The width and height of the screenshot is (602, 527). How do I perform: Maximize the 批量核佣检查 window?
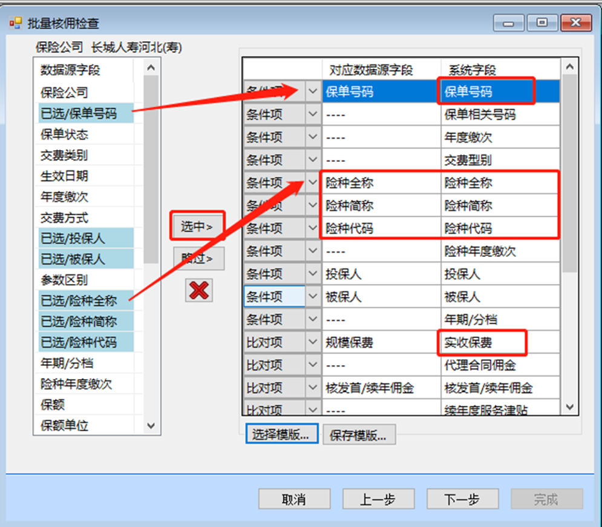click(x=542, y=23)
